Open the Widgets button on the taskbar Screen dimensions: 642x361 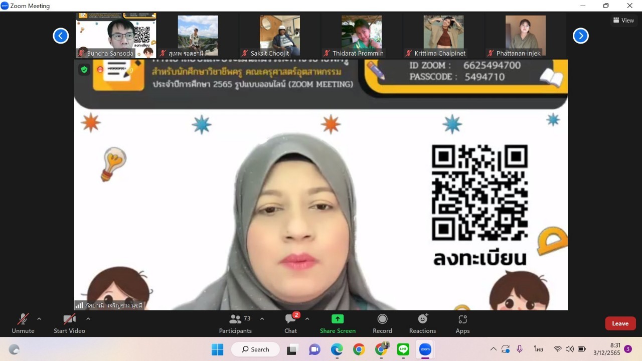coord(15,349)
